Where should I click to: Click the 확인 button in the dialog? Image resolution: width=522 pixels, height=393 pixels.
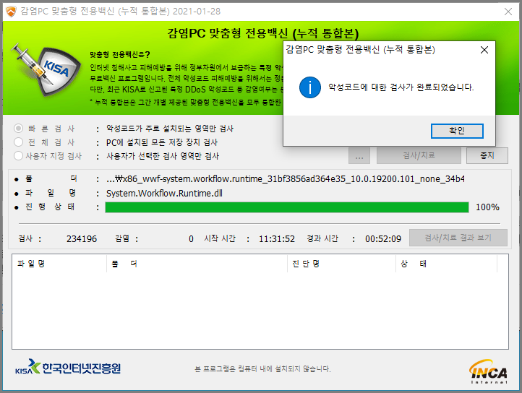[457, 131]
